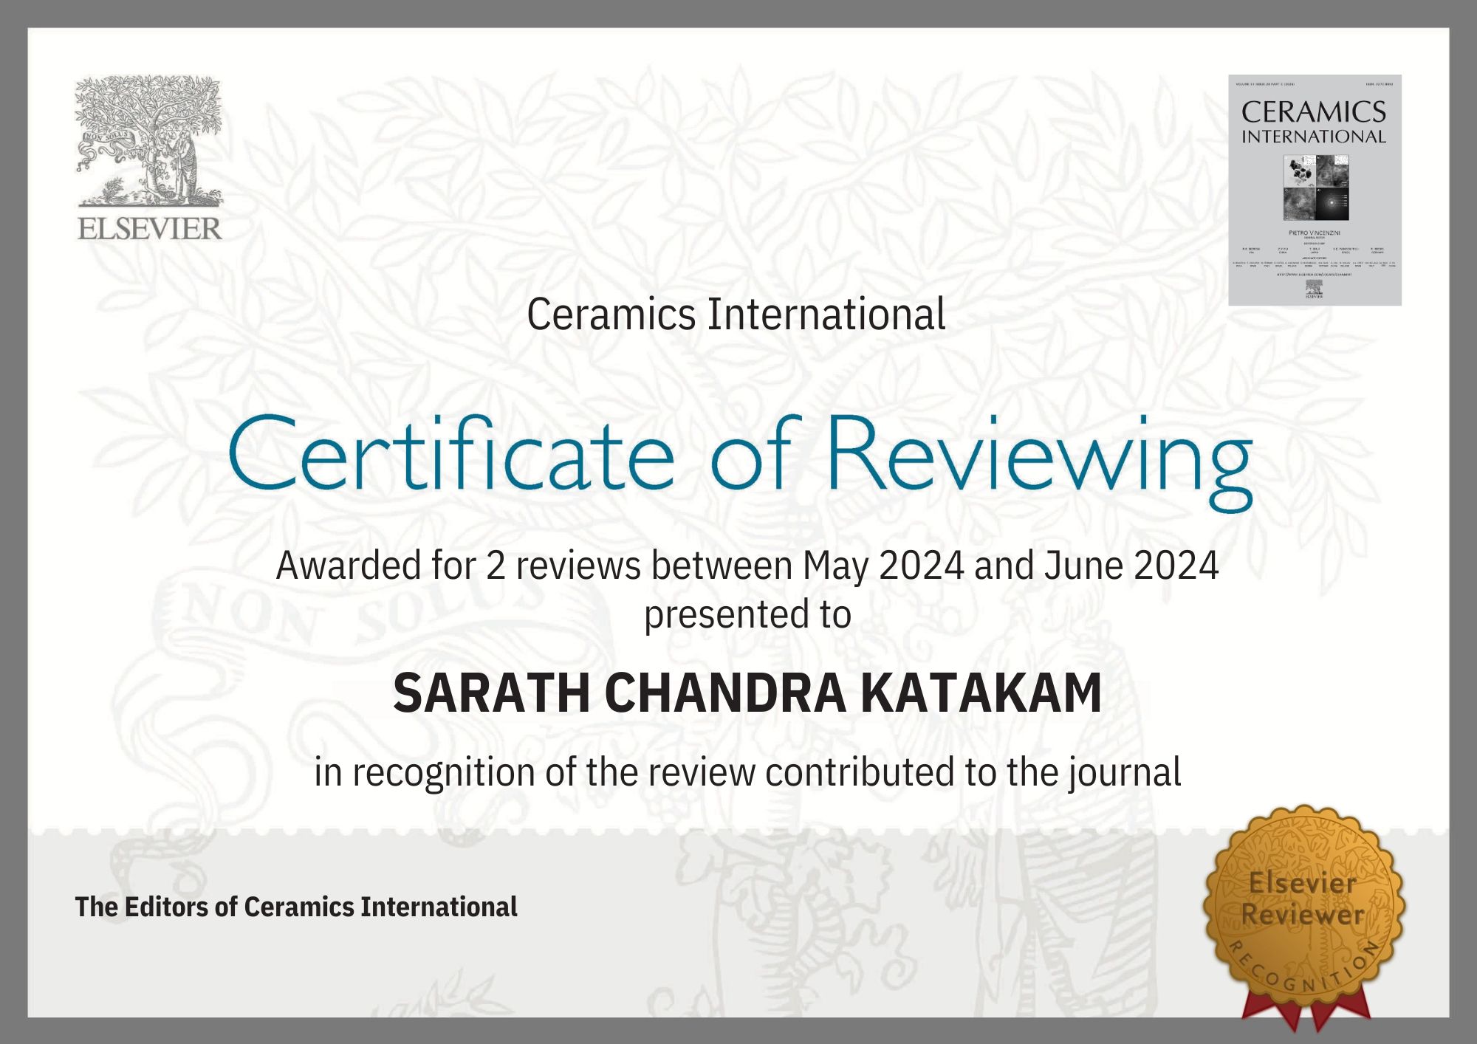Click the ELSEVIER wordmark under the tree
The image size is (1477, 1044).
149,229
